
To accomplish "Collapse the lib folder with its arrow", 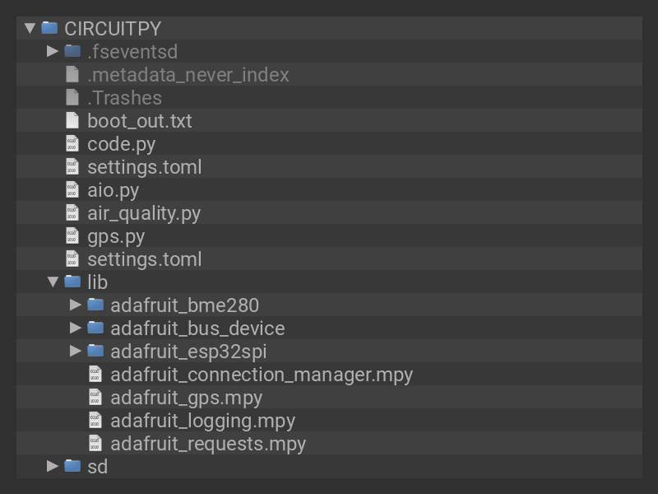I will tap(53, 282).
